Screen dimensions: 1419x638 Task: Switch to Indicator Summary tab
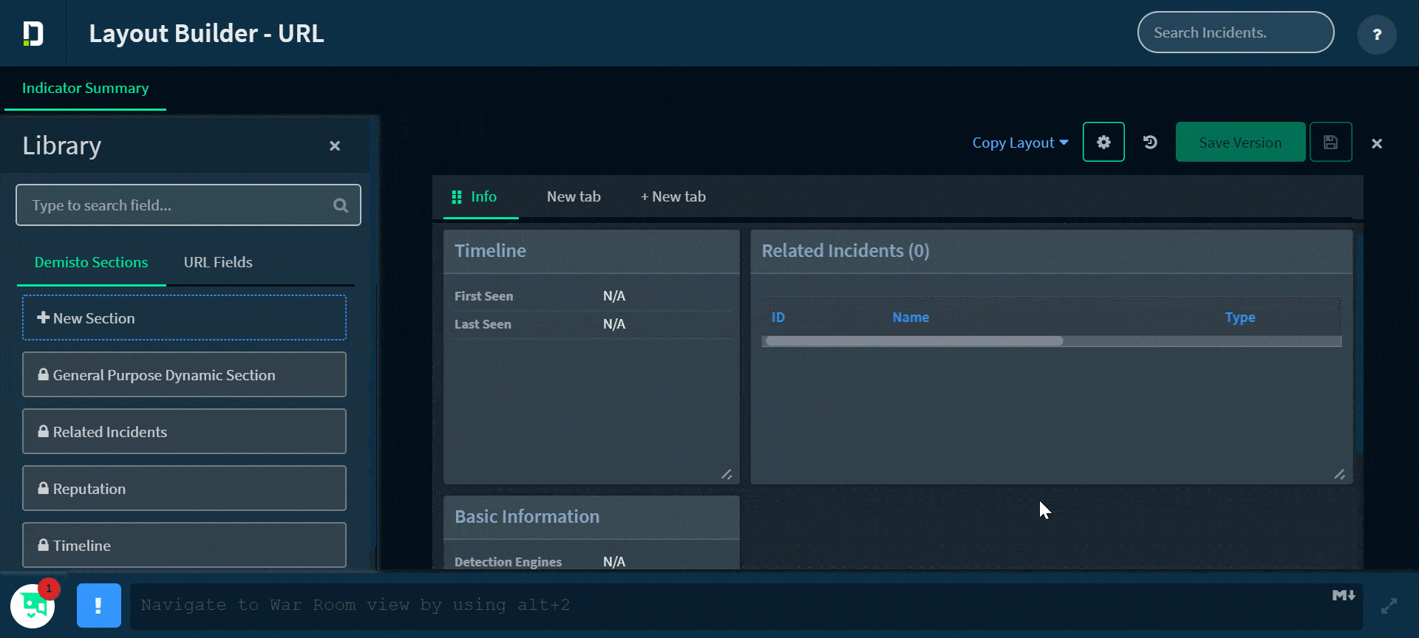(x=85, y=88)
